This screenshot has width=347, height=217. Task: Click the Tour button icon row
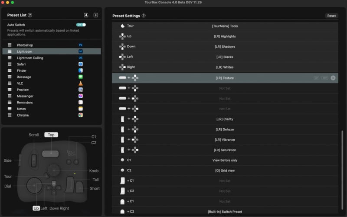click(x=225, y=26)
